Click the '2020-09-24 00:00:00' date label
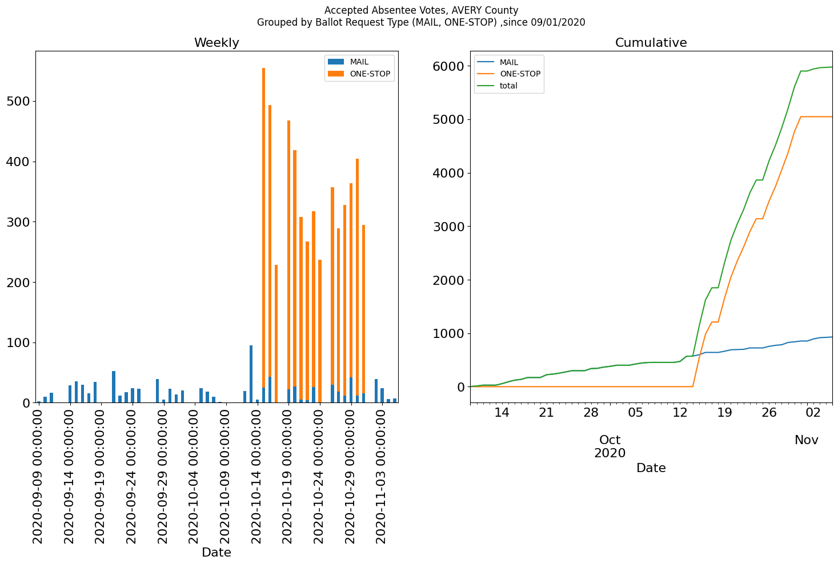 click(132, 476)
